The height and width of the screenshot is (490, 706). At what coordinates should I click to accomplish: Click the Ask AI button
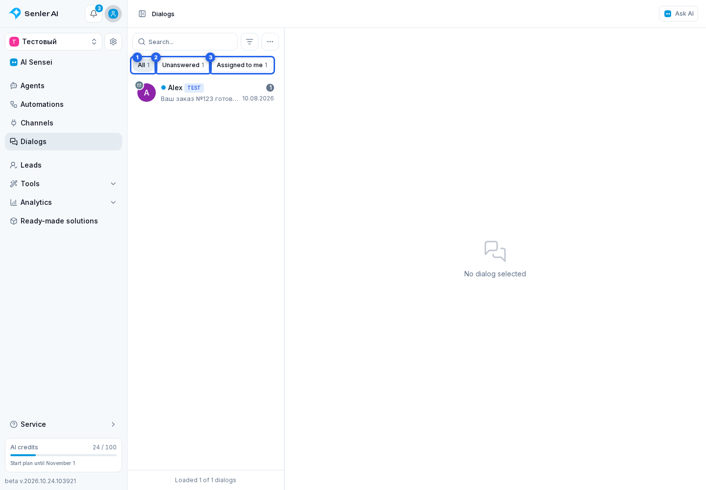[679, 14]
